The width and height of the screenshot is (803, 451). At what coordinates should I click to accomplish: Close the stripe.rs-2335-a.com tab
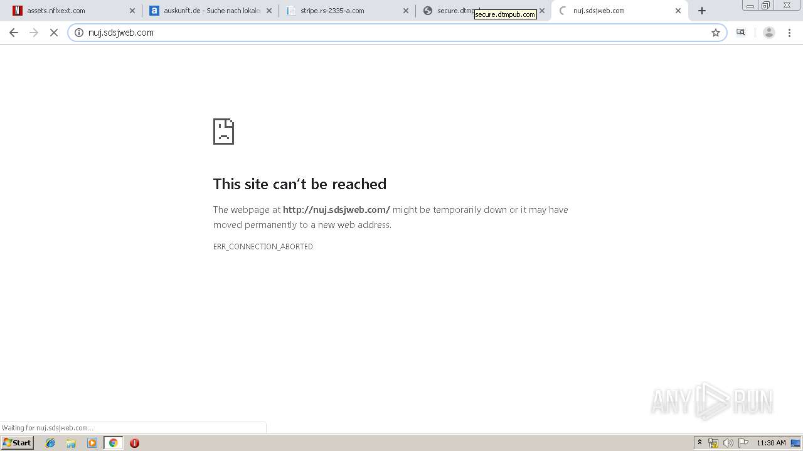406,11
